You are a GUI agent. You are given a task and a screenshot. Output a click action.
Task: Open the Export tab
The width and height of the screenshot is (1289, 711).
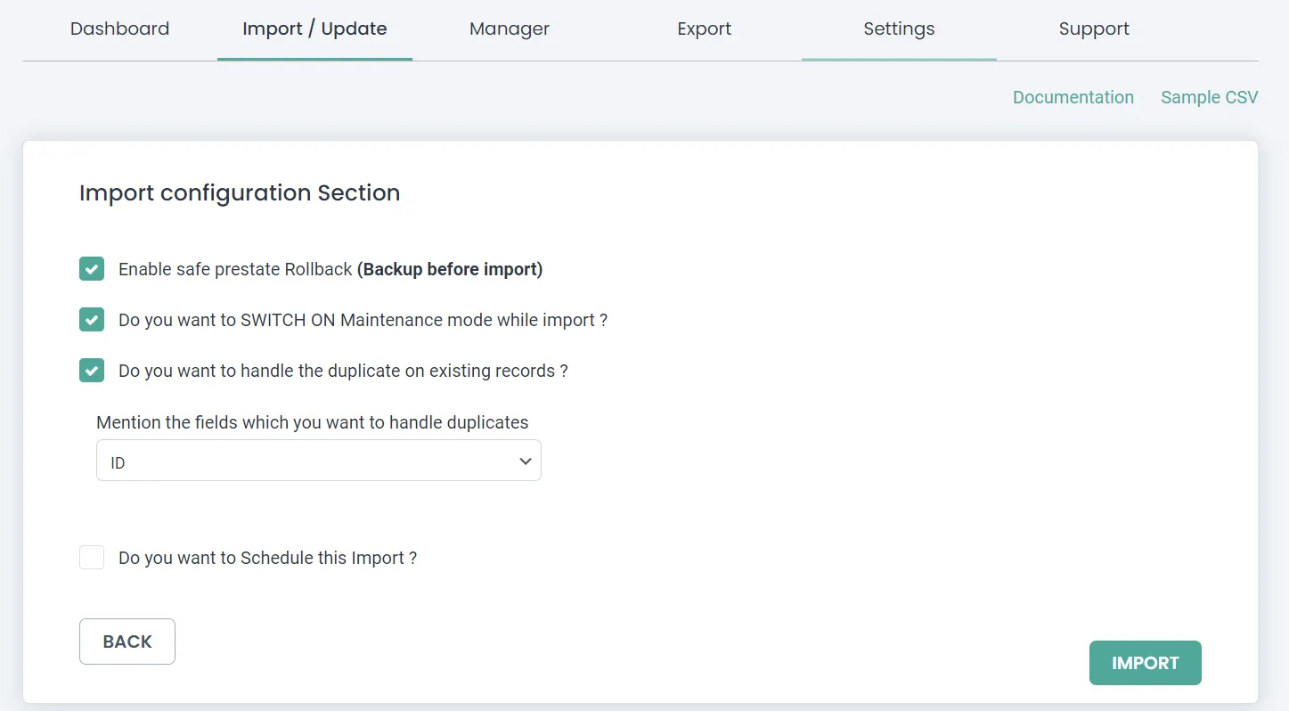tap(704, 29)
